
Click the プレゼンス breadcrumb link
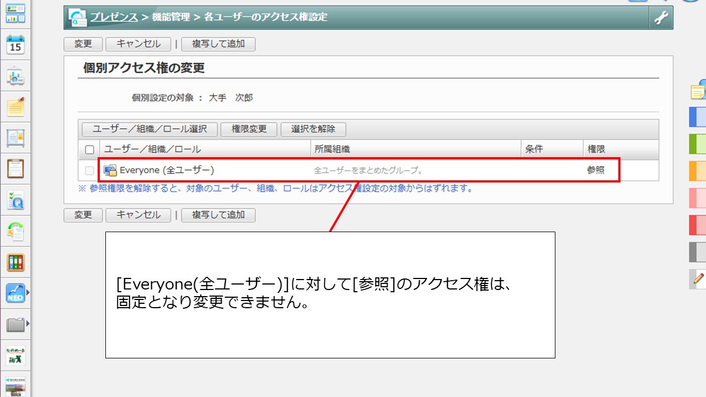pyautogui.click(x=114, y=17)
